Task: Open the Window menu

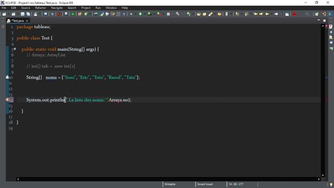Action: pyautogui.click(x=111, y=8)
